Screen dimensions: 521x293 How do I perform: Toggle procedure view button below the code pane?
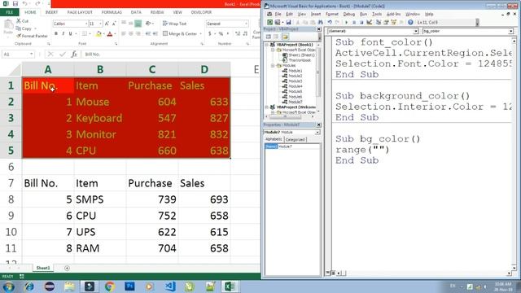coord(328,273)
